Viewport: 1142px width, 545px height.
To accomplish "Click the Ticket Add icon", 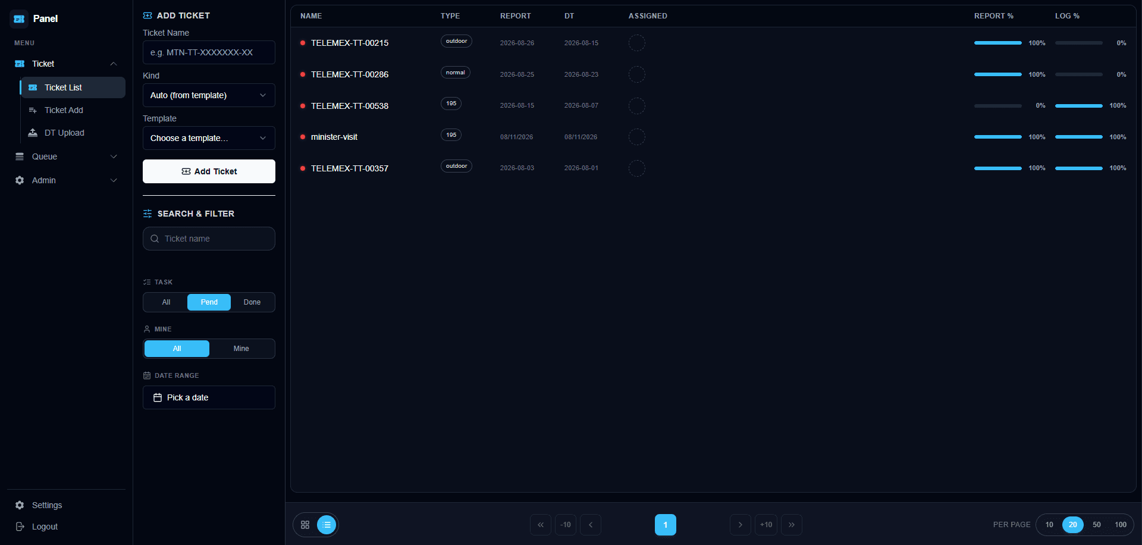I will (33, 110).
